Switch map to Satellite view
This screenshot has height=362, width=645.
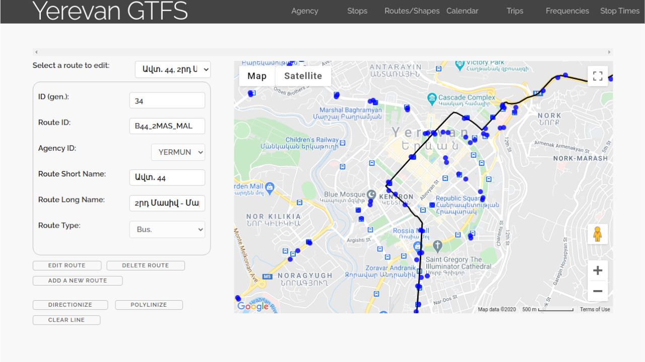(x=303, y=76)
